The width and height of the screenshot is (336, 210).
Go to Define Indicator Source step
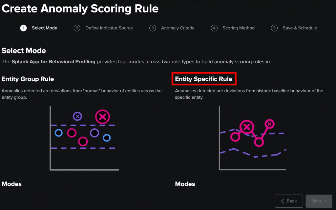tap(109, 28)
